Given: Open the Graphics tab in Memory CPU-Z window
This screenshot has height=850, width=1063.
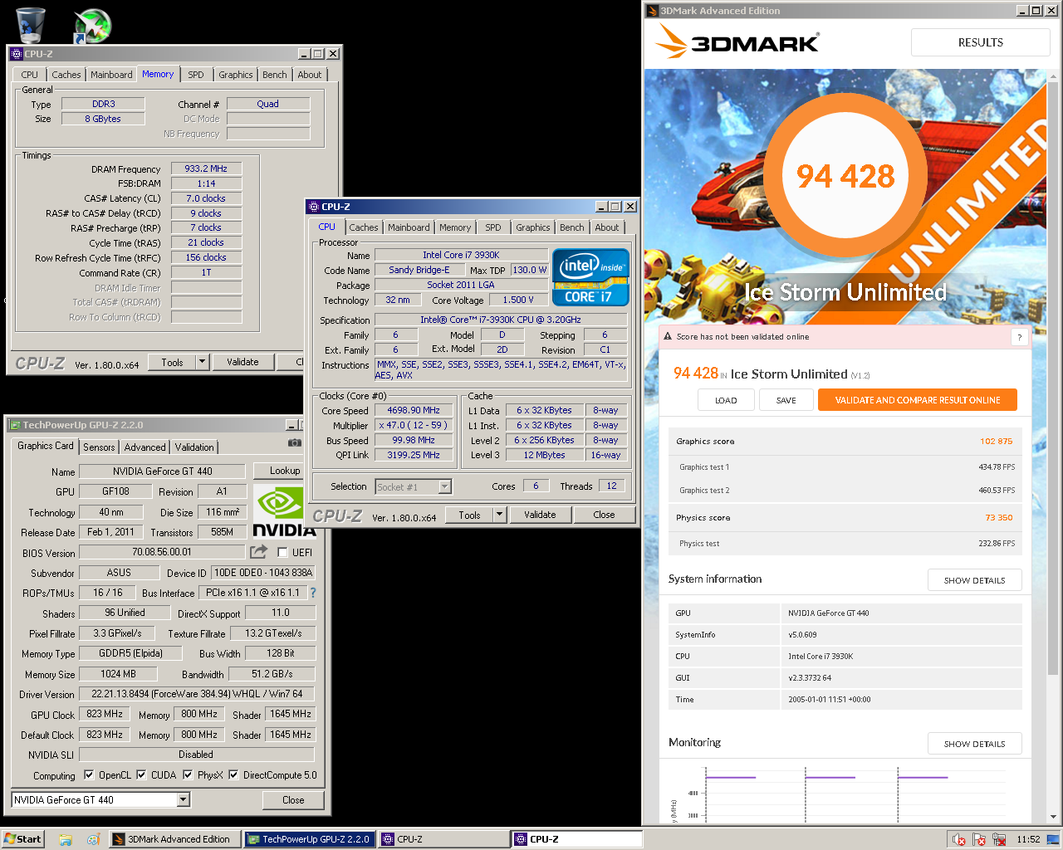Looking at the screenshot, I should pos(236,75).
